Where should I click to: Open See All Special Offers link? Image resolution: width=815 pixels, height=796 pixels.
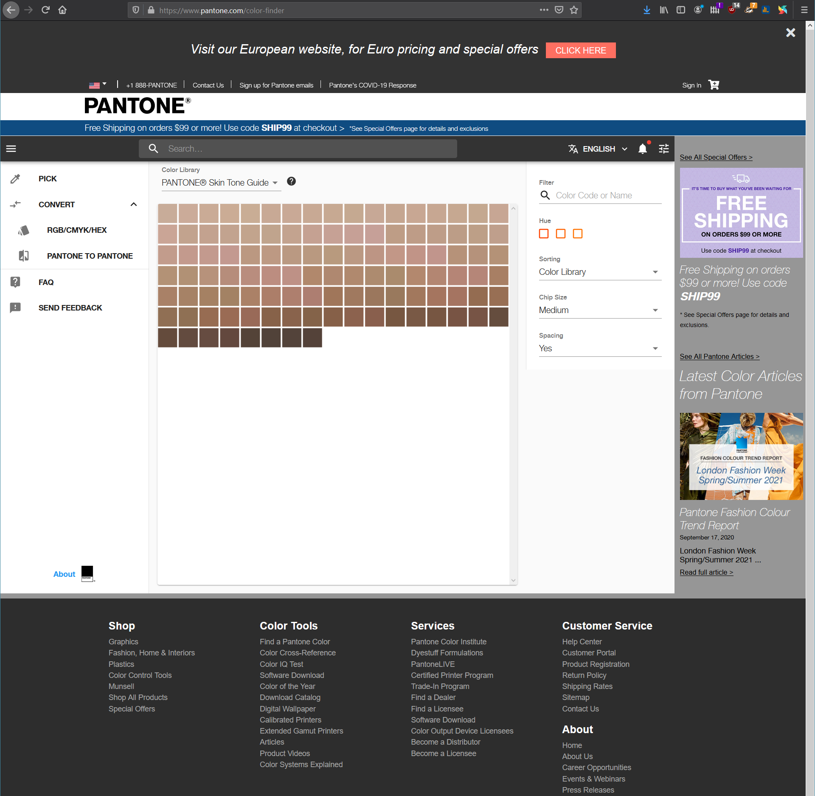click(x=716, y=157)
